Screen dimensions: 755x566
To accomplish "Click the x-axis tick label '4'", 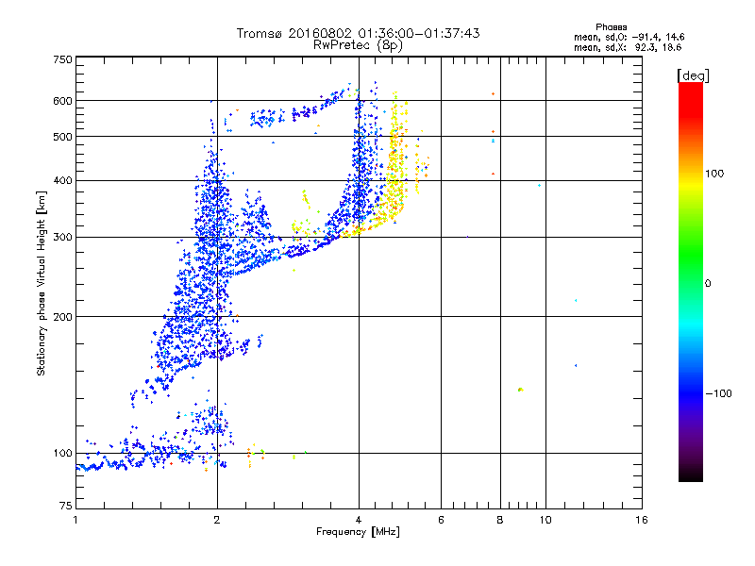I will [359, 520].
